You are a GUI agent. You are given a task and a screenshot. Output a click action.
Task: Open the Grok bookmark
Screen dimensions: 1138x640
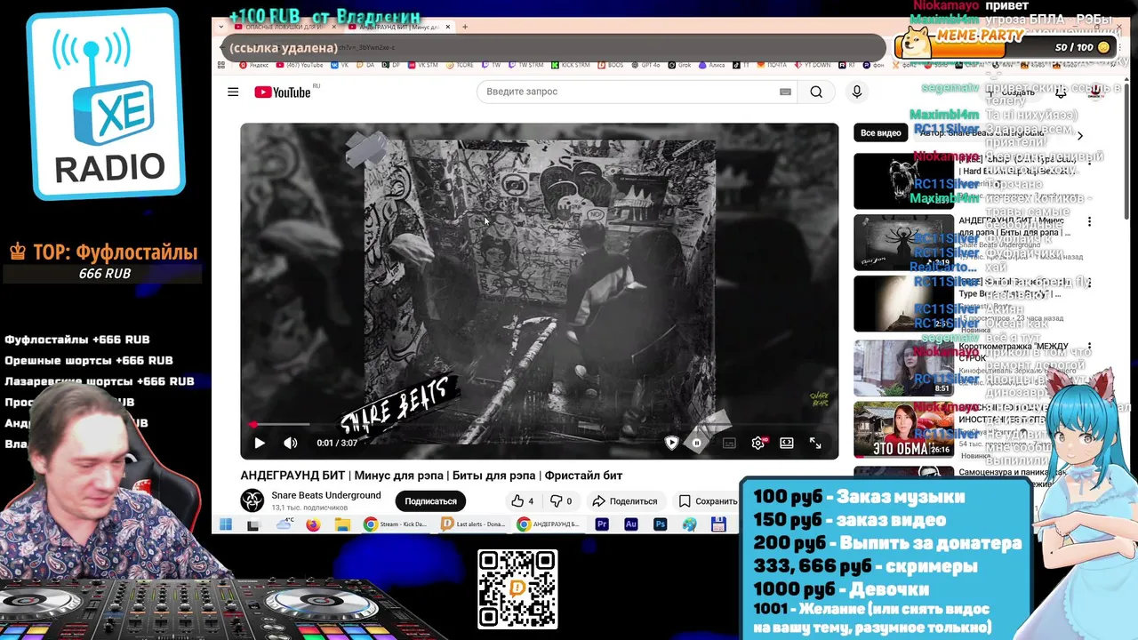click(x=679, y=65)
